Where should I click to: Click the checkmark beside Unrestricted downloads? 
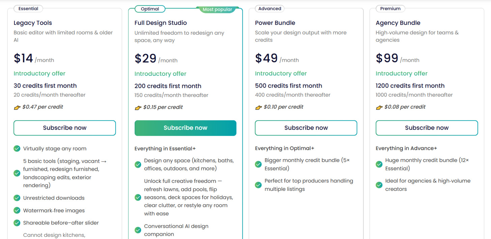coord(17,198)
